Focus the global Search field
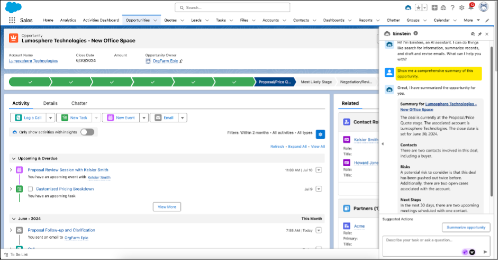Viewport: 499px width, 261px height. click(x=232, y=7)
